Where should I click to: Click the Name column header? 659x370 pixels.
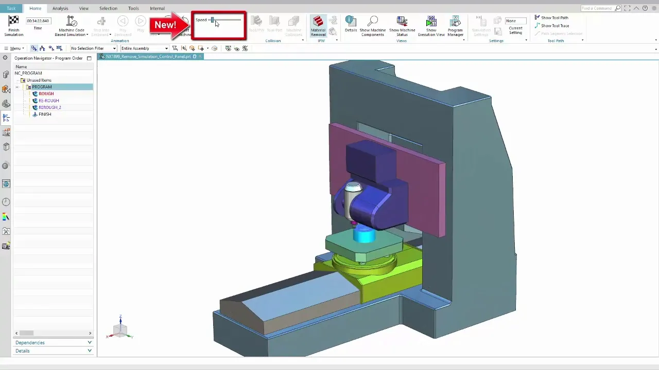click(53, 67)
